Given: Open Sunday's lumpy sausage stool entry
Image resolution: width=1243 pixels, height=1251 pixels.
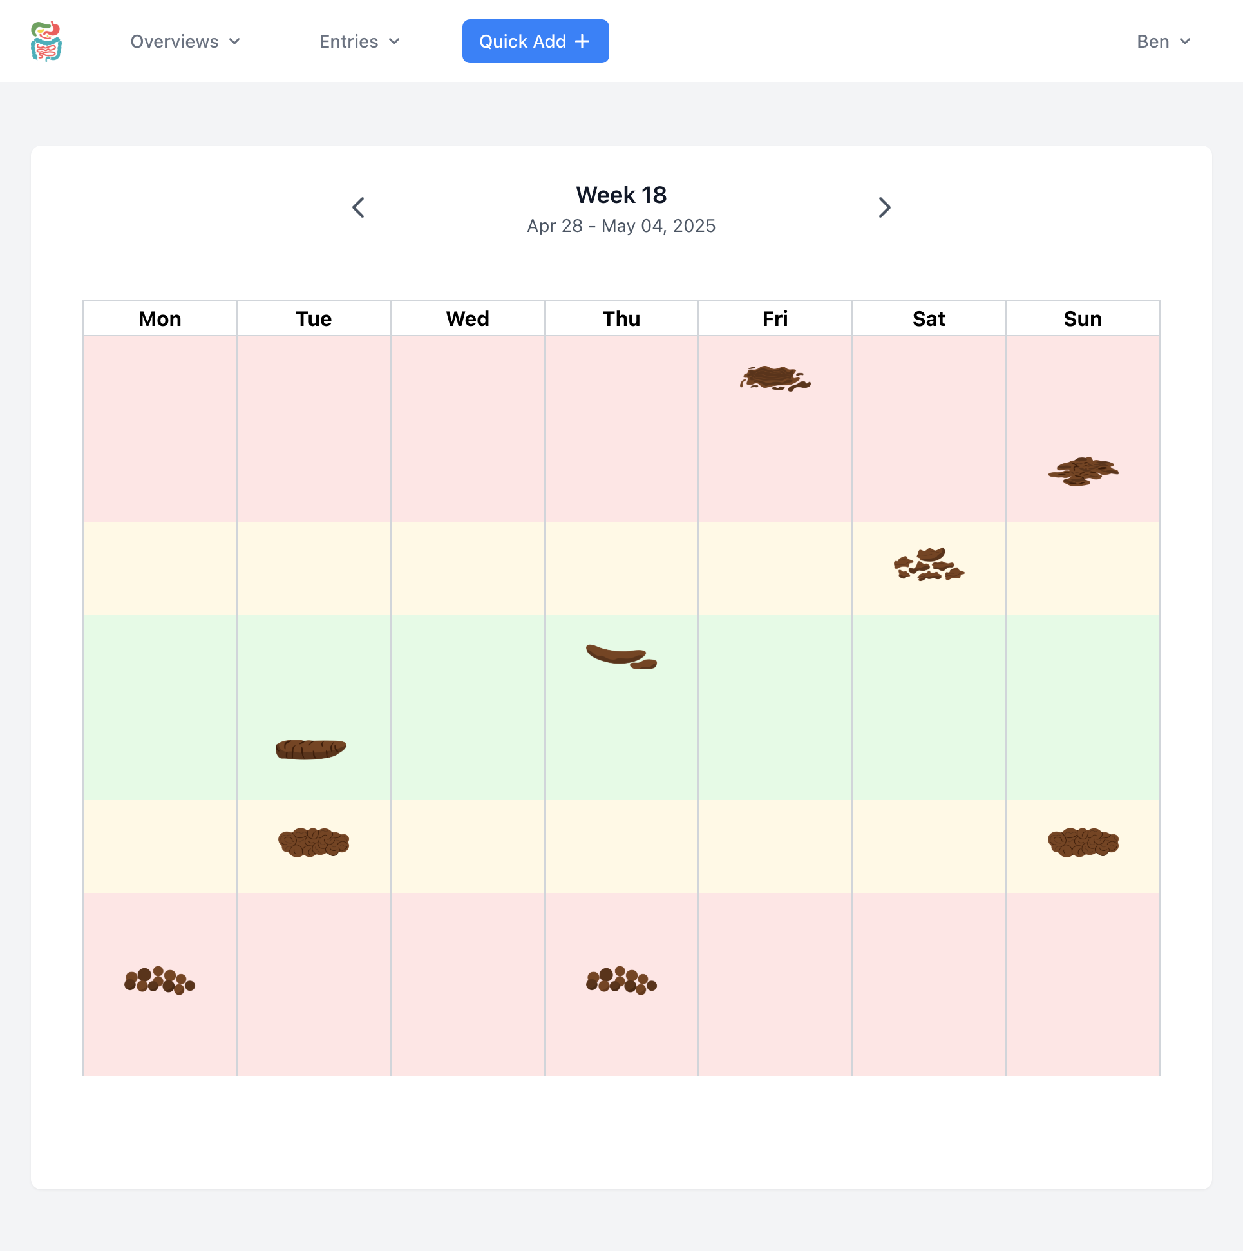Looking at the screenshot, I should pos(1083,842).
